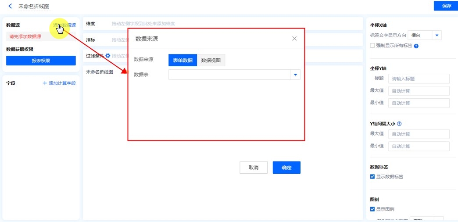The height and width of the screenshot is (222, 458).
Task: Click the 坐标Y轴 最大值 input field
Action: tap(419, 91)
